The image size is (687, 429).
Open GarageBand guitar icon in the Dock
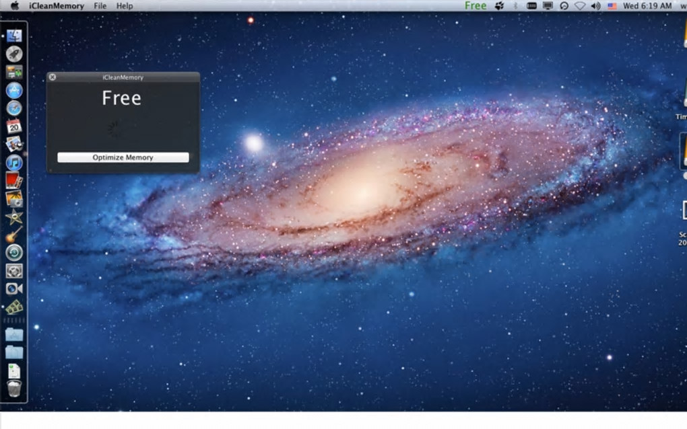[14, 235]
